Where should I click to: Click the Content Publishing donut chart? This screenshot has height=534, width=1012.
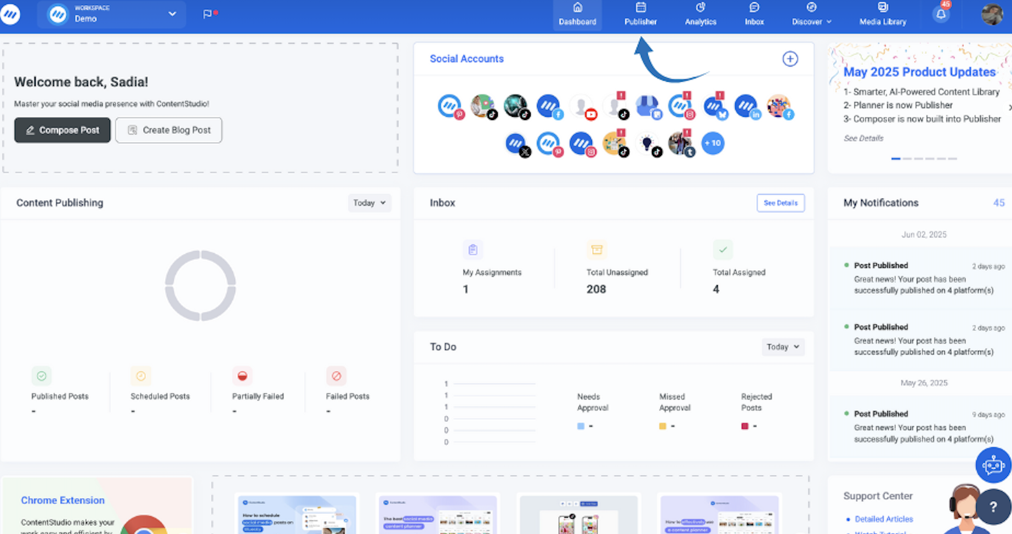201,286
